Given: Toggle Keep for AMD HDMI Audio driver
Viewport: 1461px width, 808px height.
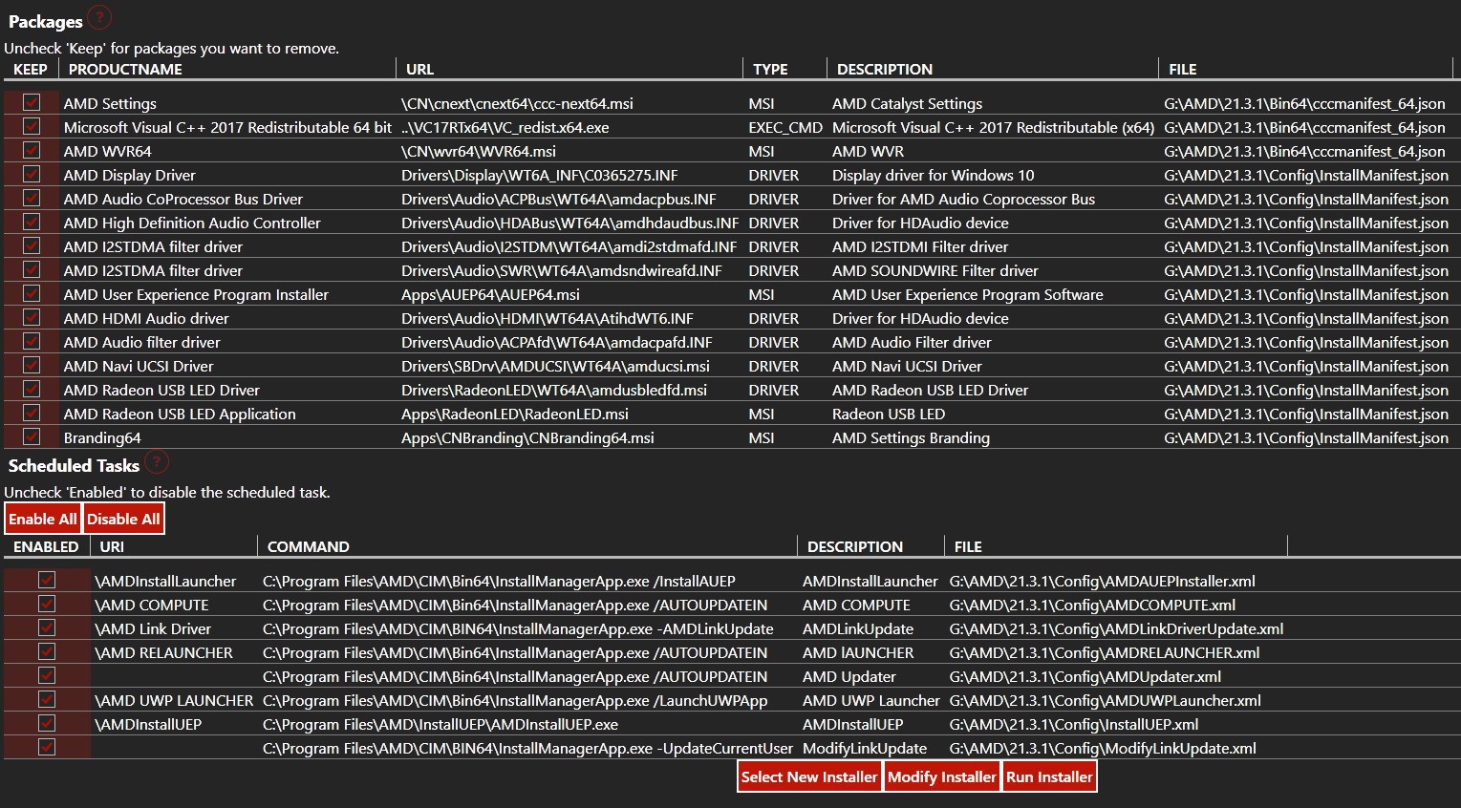Looking at the screenshot, I should coord(32,317).
